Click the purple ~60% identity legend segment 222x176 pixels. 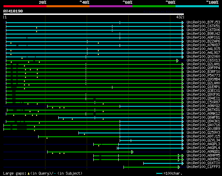coord(111,6)
